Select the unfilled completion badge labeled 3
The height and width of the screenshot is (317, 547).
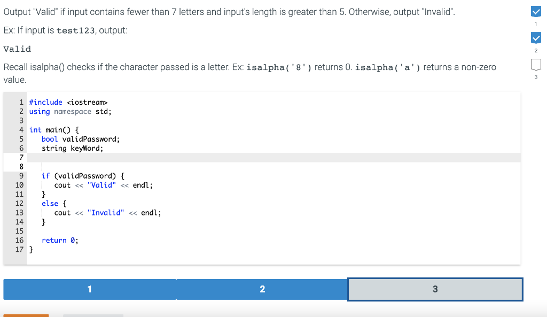pyautogui.click(x=536, y=64)
